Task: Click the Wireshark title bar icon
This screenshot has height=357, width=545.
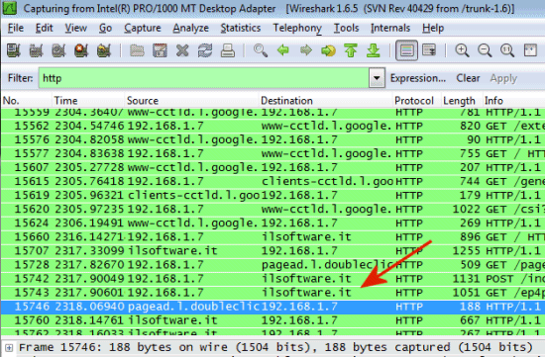Action: pos(9,8)
